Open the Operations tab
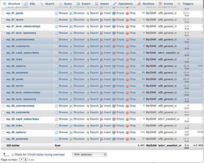 [x=123, y=4]
